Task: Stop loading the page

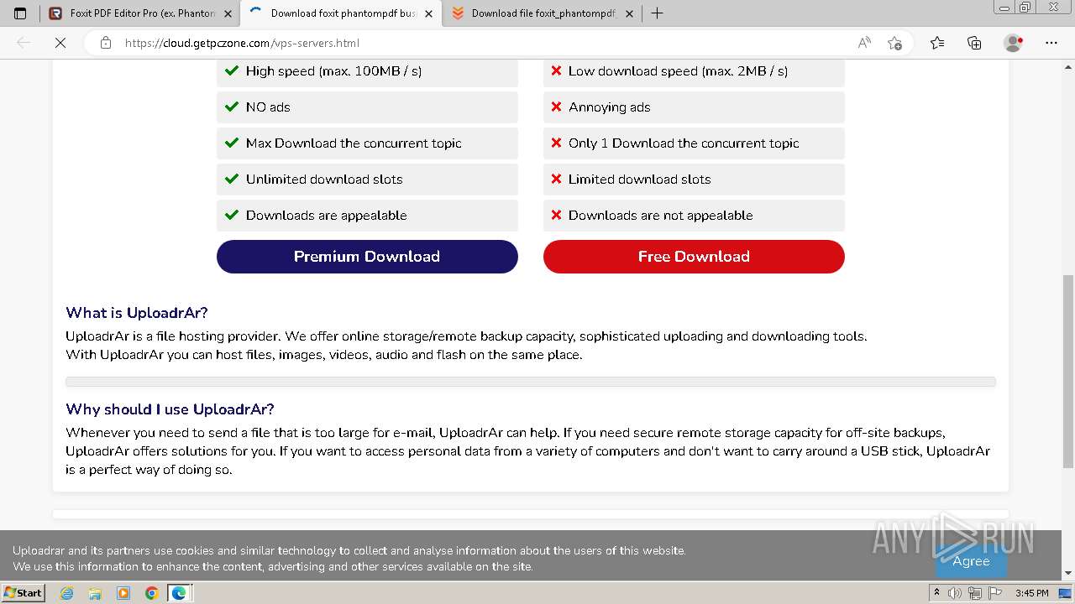Action: coord(60,43)
